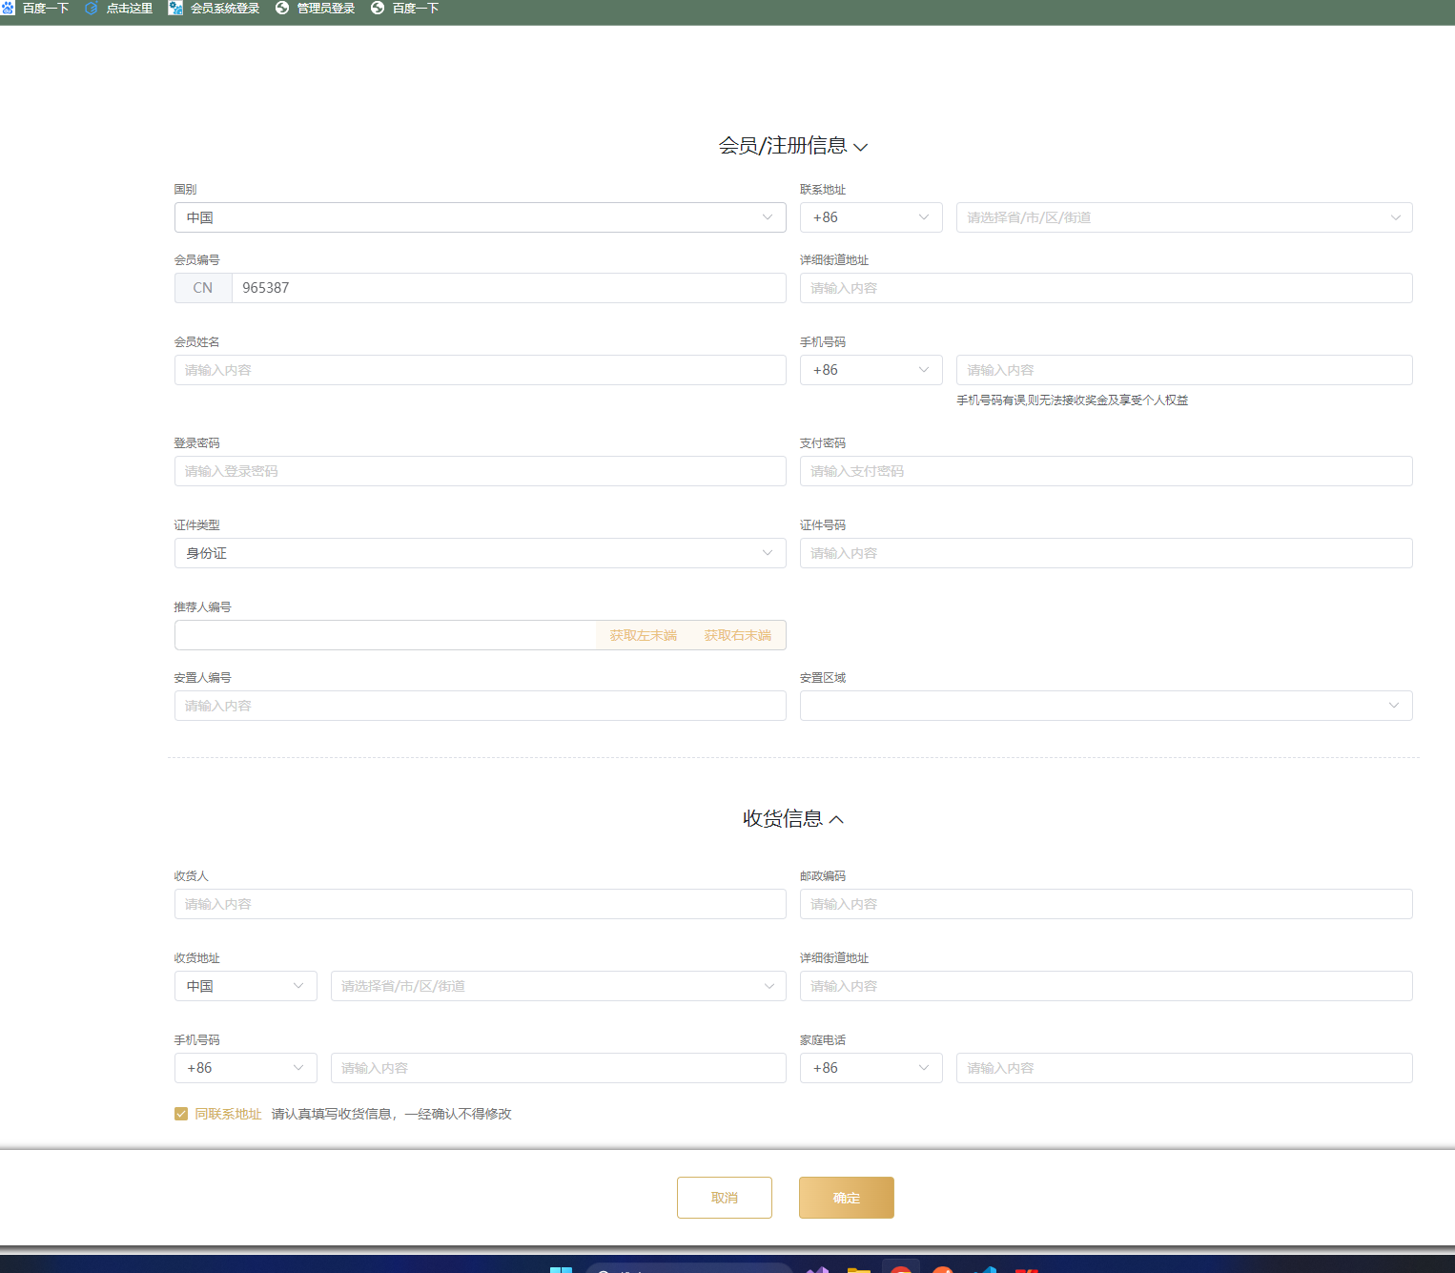Open the 联系地址 省/市/区/街道 selector

click(1184, 217)
